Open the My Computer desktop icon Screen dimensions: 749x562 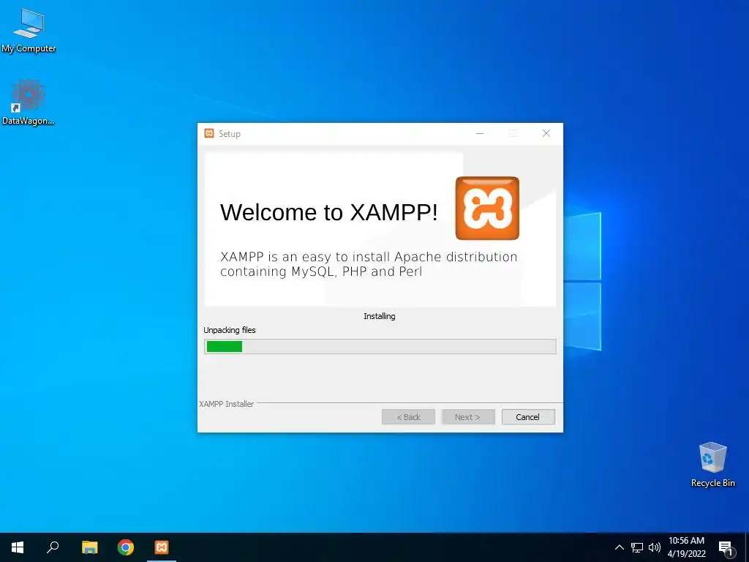click(x=29, y=30)
